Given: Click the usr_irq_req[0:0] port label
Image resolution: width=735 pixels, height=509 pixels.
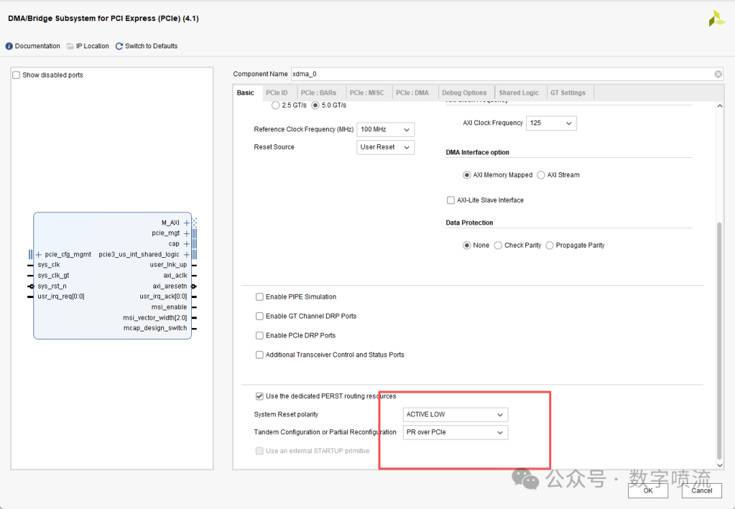Looking at the screenshot, I should pos(61,297).
